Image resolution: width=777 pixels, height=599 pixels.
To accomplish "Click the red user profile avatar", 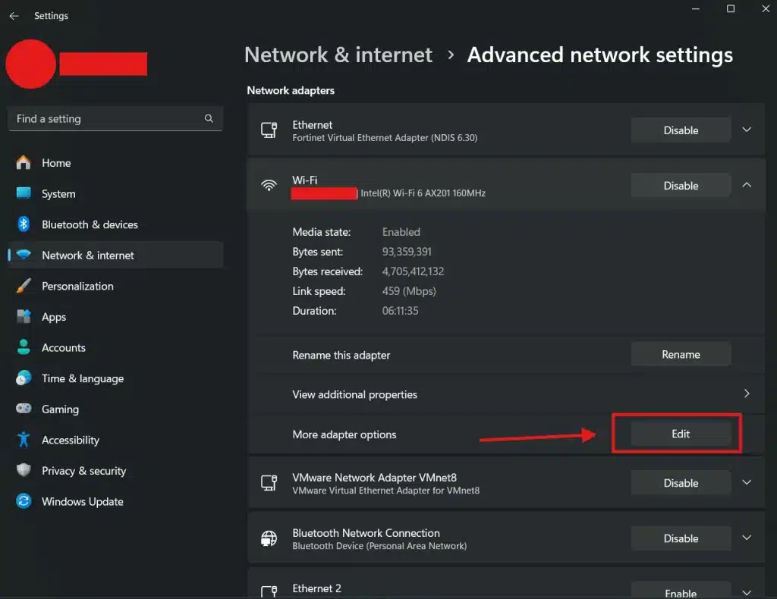I will click(30, 64).
